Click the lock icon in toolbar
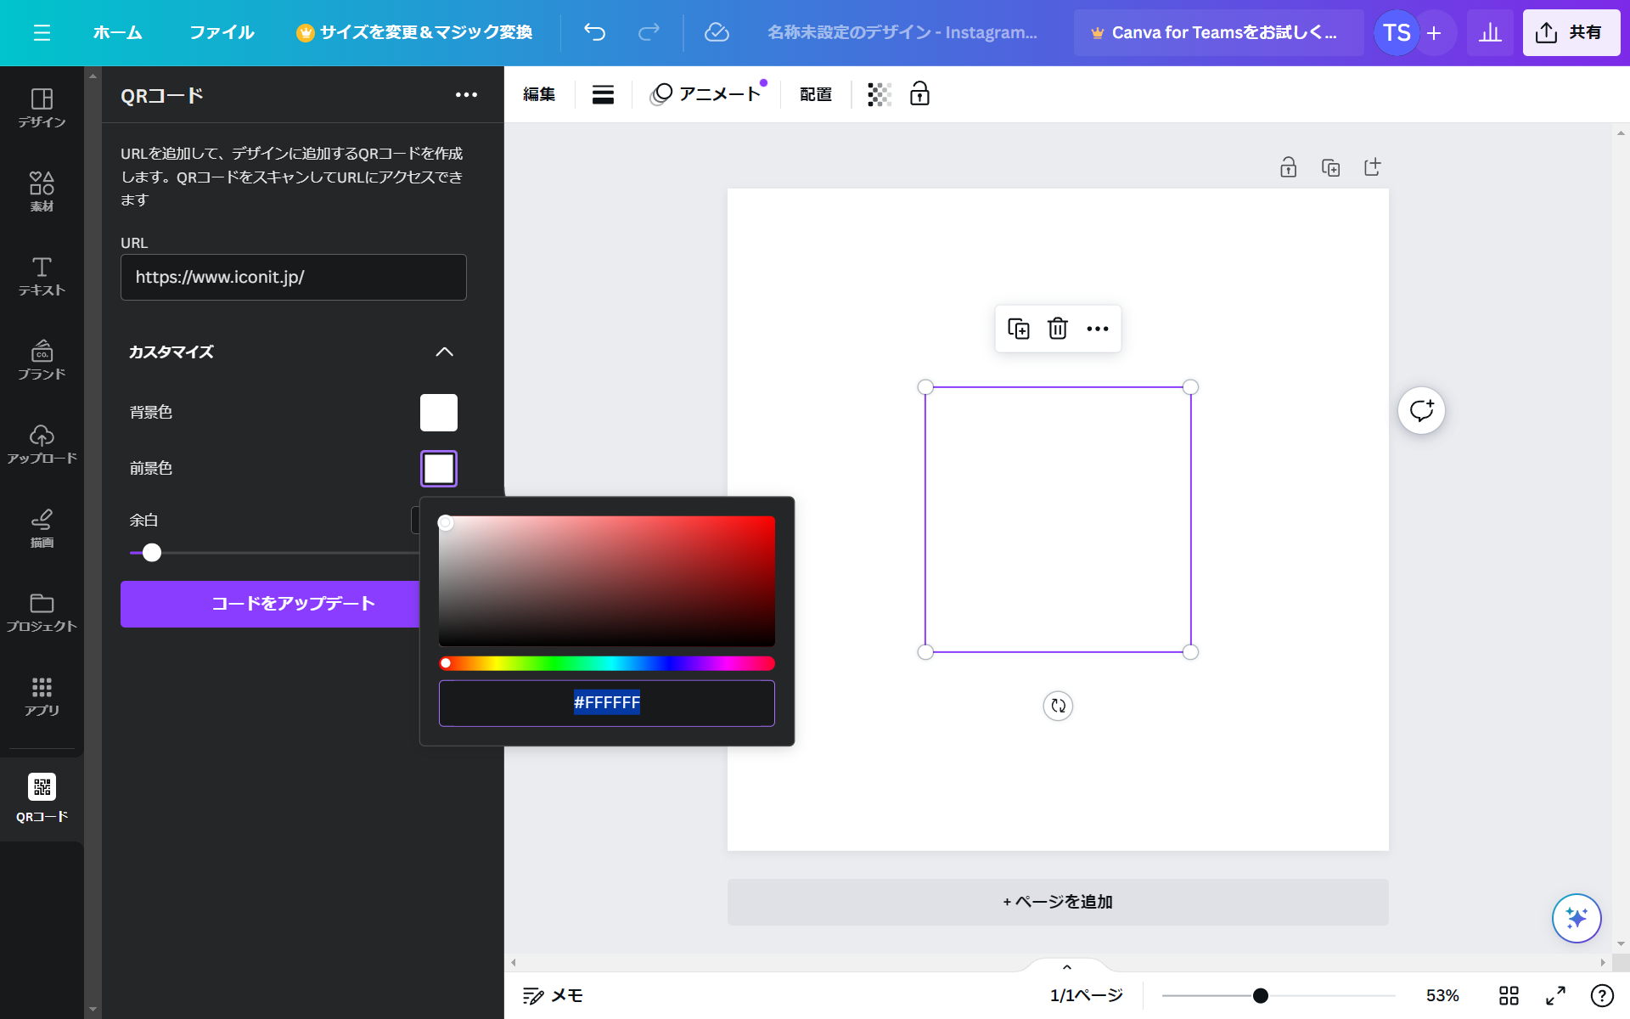The image size is (1630, 1019). click(x=919, y=94)
